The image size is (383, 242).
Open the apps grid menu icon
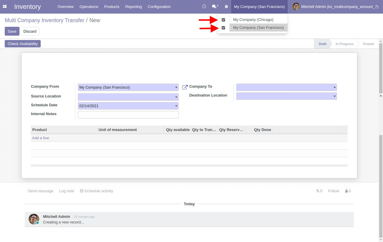(5, 6)
